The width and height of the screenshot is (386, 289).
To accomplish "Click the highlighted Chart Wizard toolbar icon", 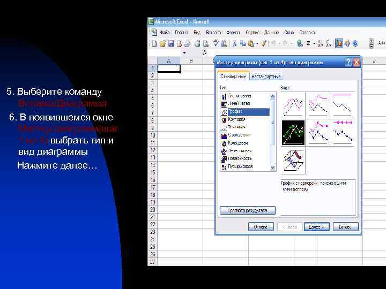I will point(339,43).
